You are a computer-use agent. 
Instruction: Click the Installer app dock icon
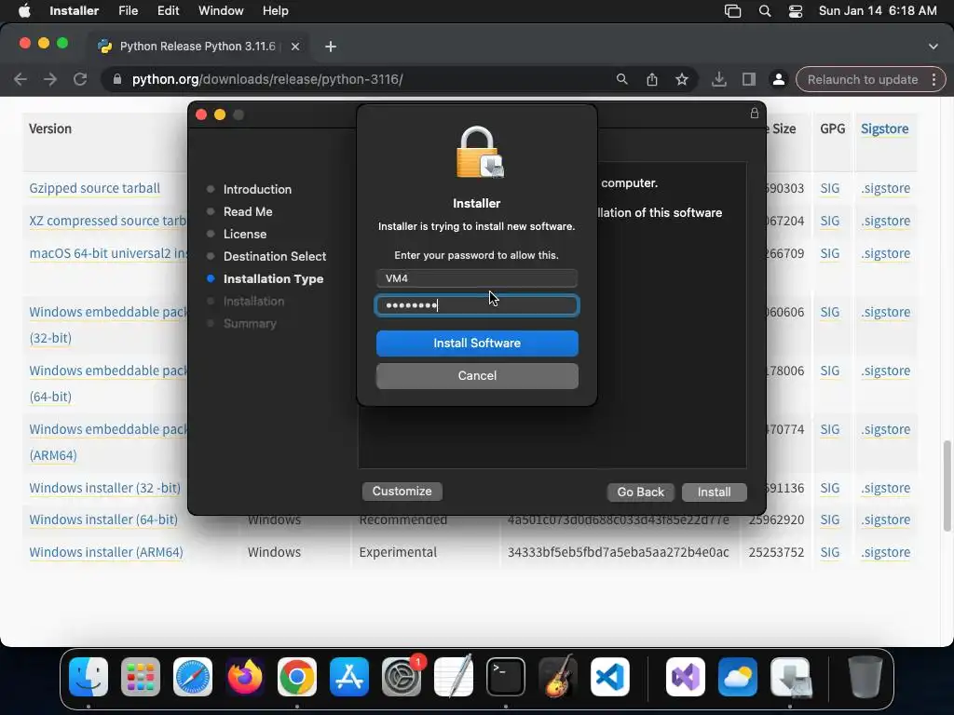(x=790, y=677)
